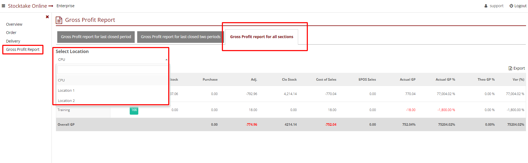Open Delivery in sidebar
528x163 pixels.
coord(13,41)
